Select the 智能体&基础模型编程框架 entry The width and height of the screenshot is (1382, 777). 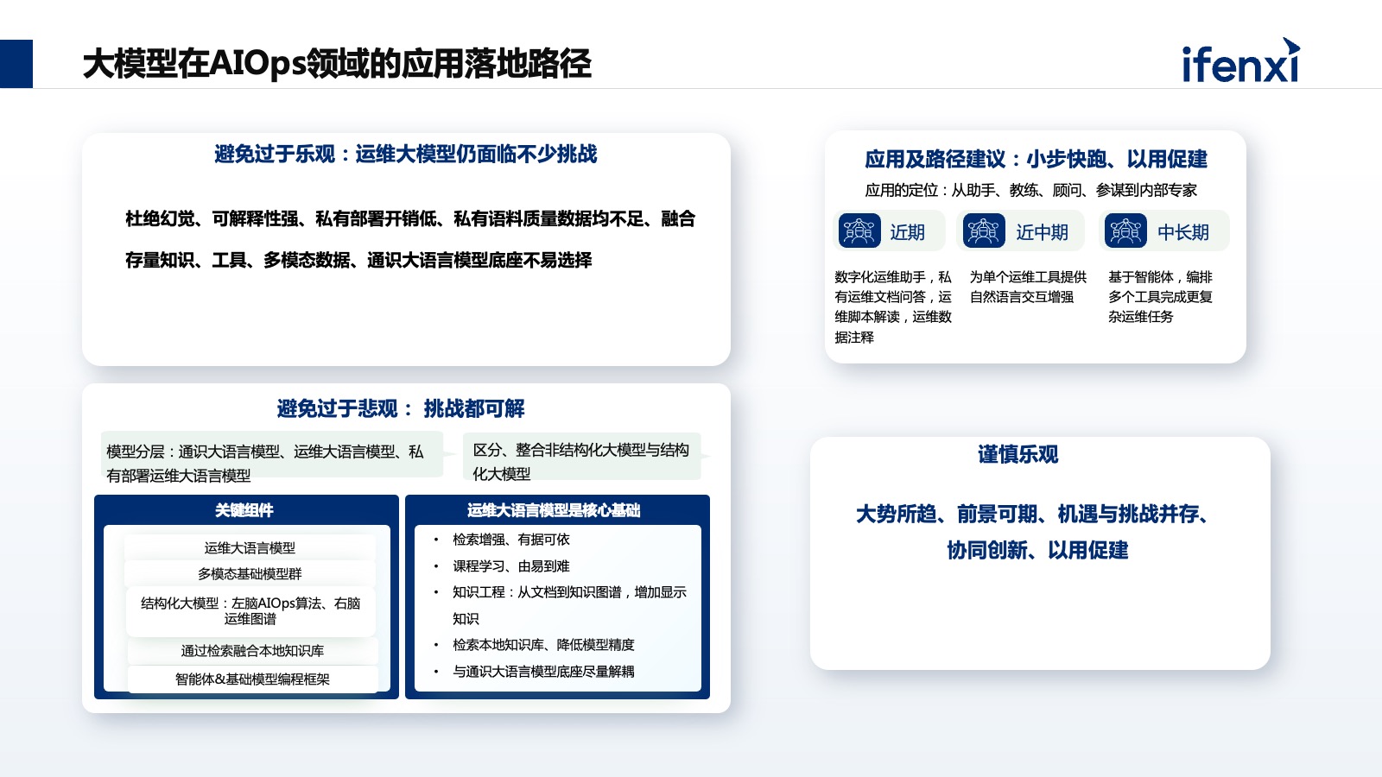252,679
